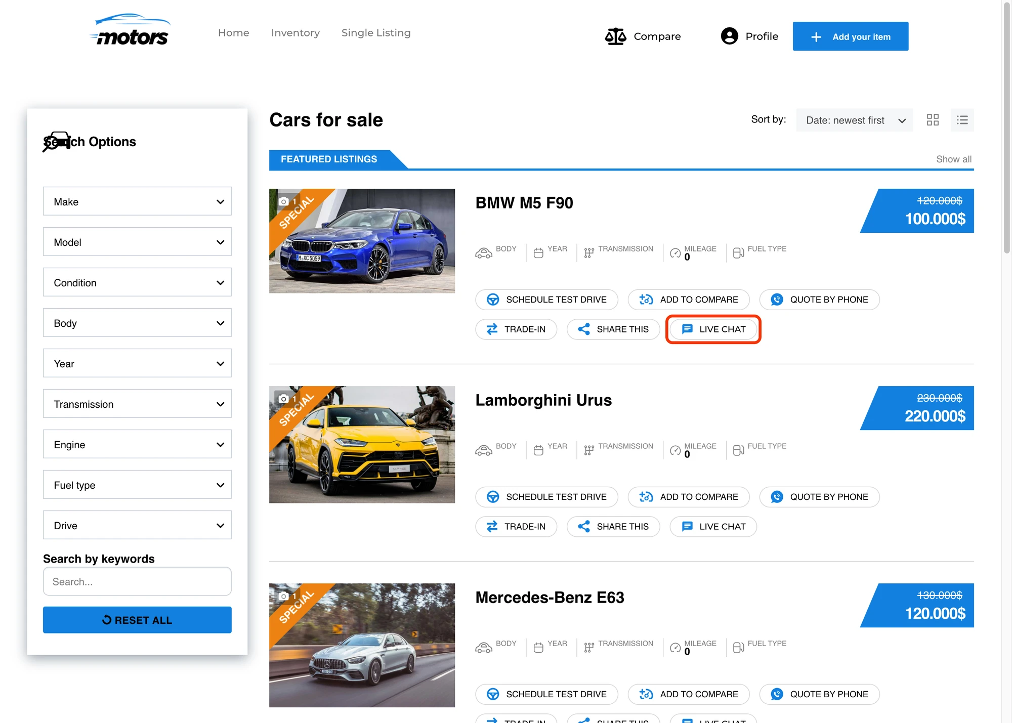Screen dimensions: 1012x723
Task: Click plus icon on Add your item
Action: [x=816, y=37]
